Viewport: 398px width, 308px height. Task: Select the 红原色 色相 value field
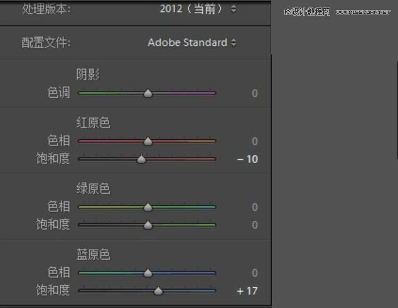[254, 141]
